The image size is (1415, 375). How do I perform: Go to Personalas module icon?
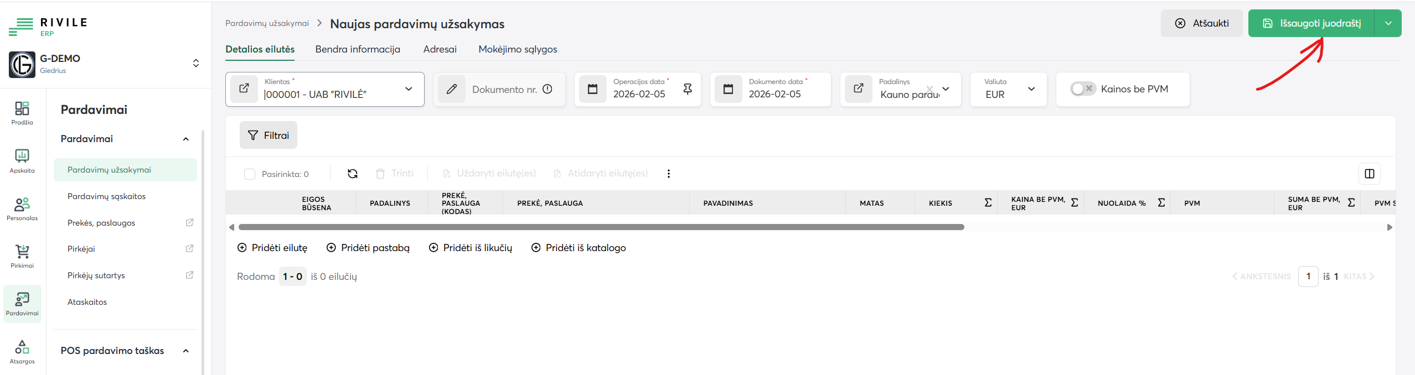point(22,209)
